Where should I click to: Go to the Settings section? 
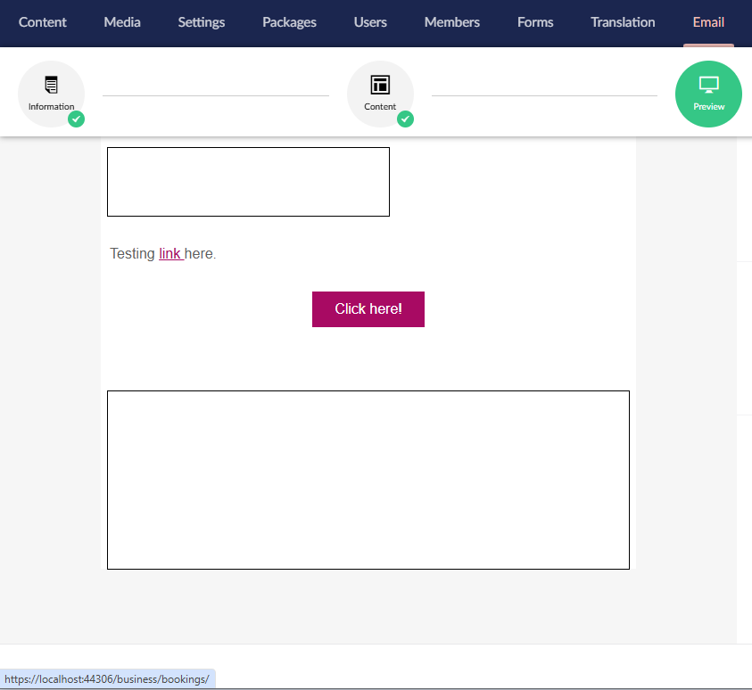[x=202, y=22]
